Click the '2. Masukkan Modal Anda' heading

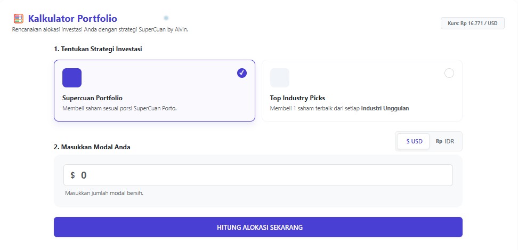coord(92,147)
